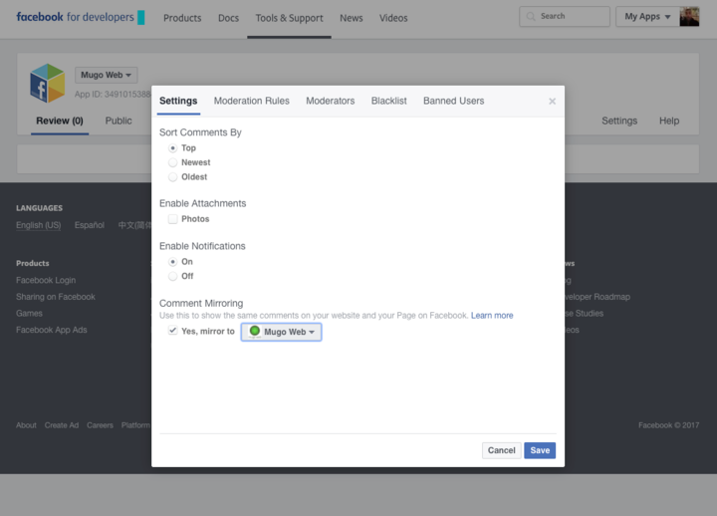This screenshot has height=516, width=717.
Task: Close the comments settings dialog
Action: 552,101
